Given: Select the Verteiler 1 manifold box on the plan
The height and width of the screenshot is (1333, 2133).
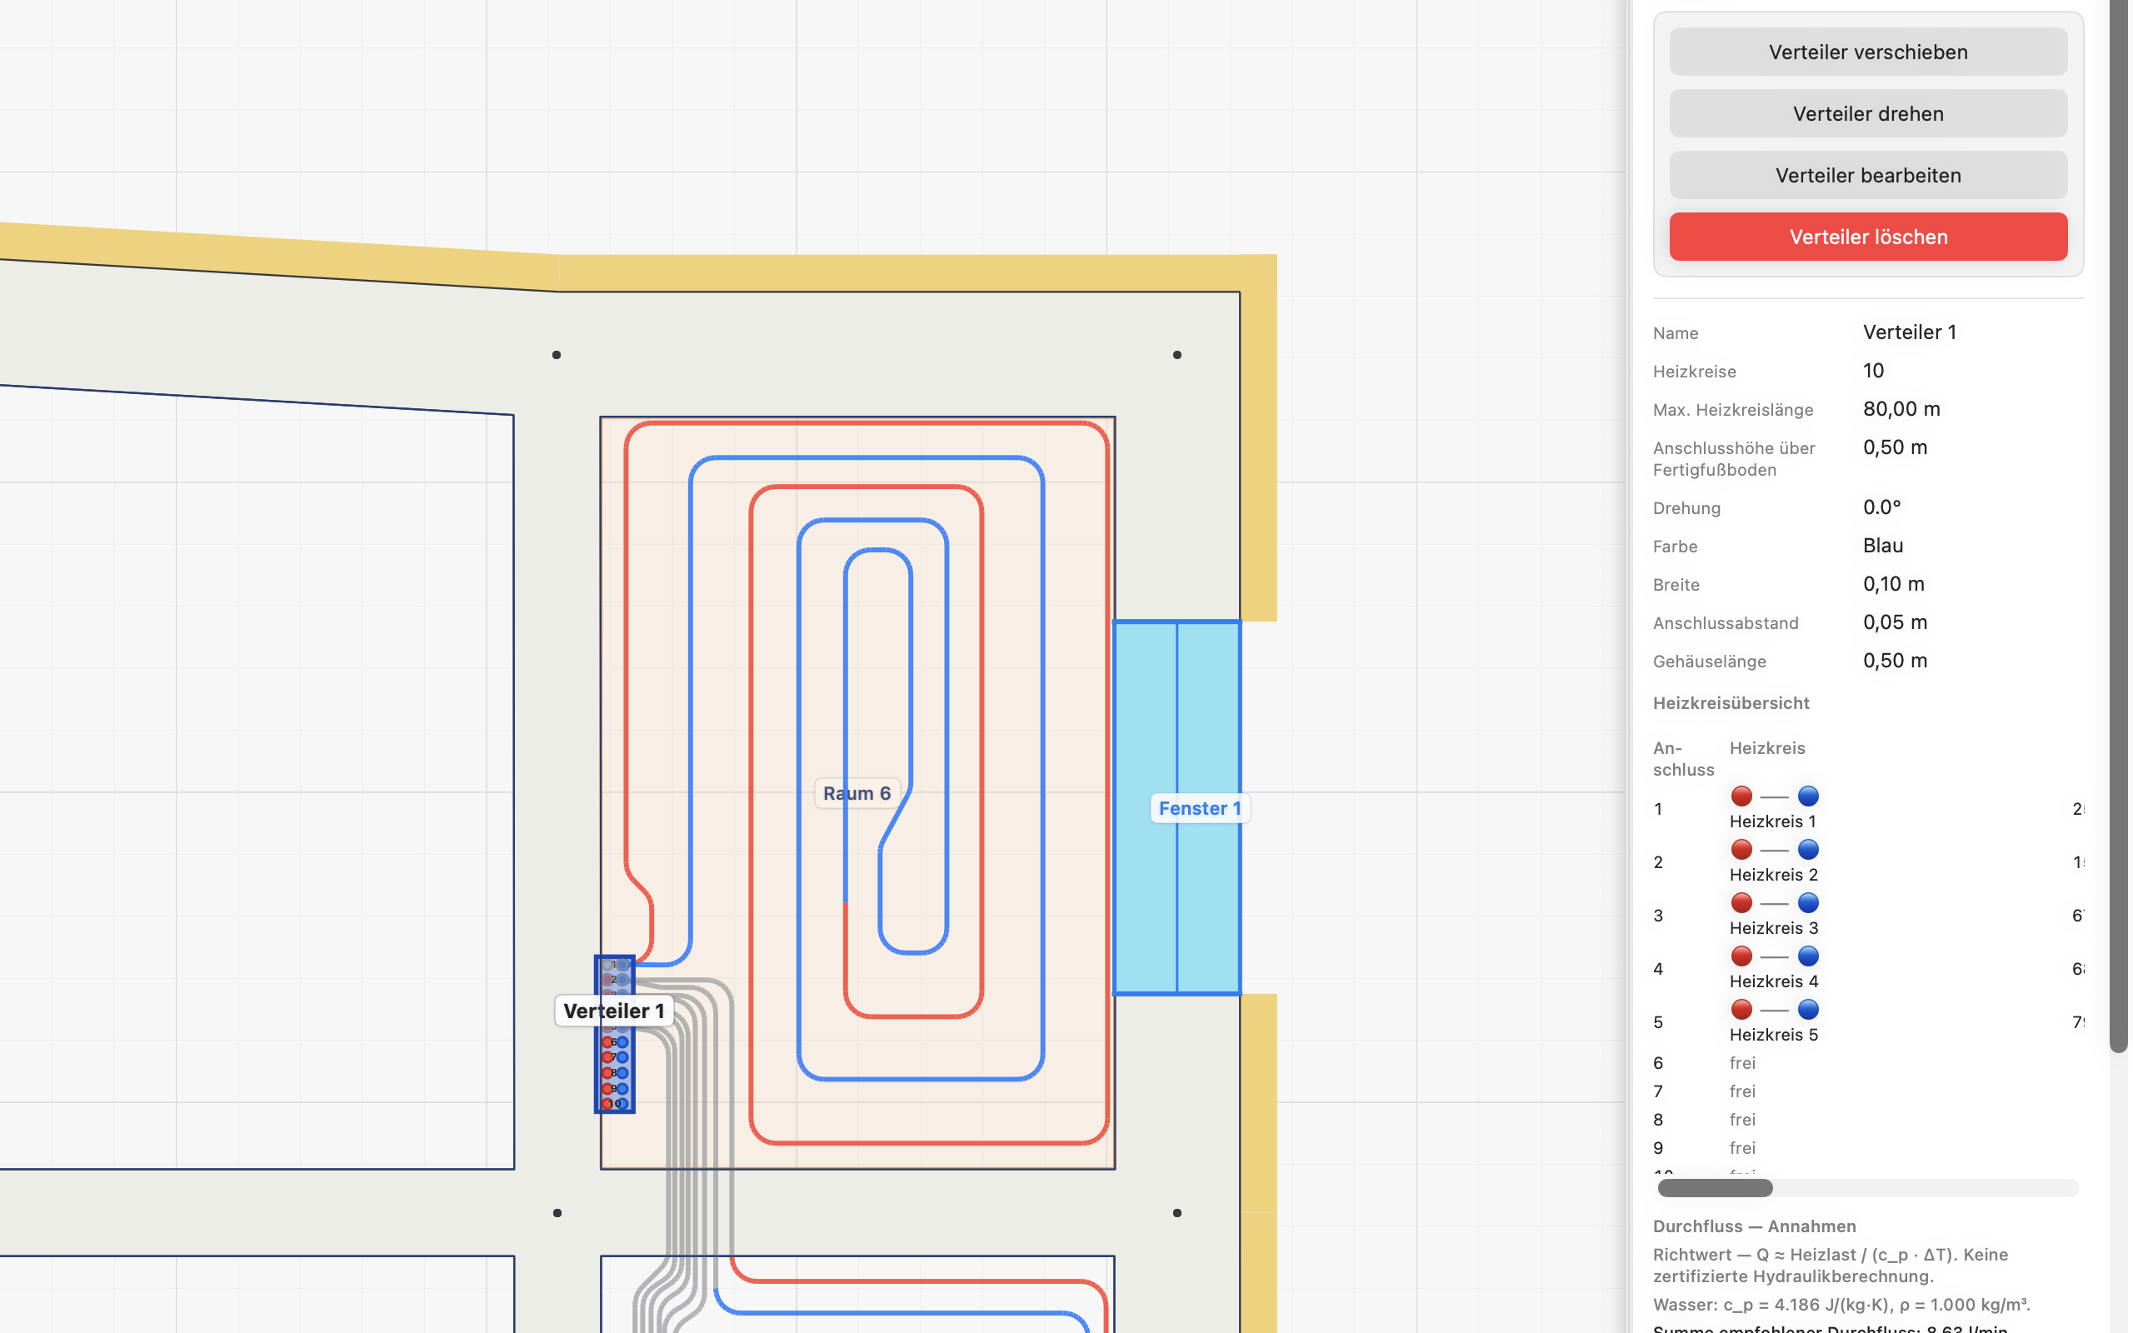Looking at the screenshot, I should pos(614,1034).
